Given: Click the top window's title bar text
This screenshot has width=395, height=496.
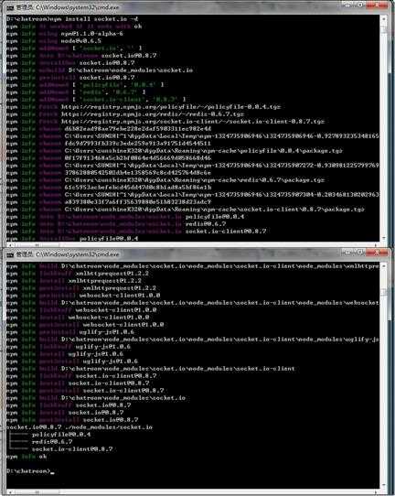Looking at the screenshot, I should (68, 7).
